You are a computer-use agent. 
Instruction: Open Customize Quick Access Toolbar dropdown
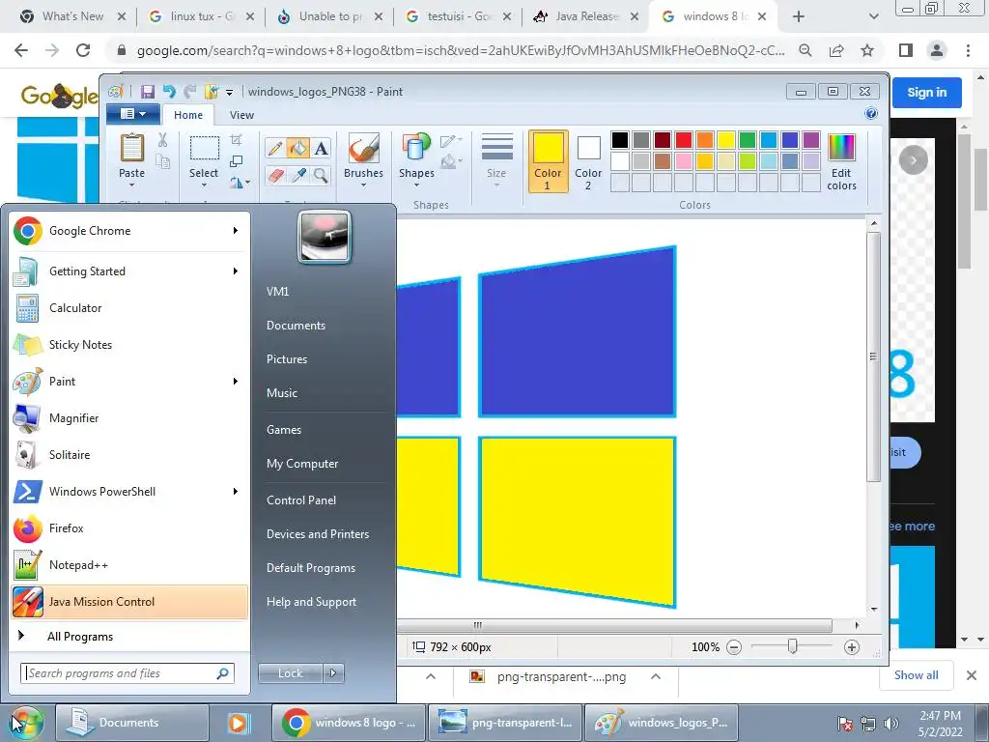tap(230, 93)
